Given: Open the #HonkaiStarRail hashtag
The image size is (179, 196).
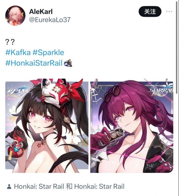Looking at the screenshot, I should click(34, 63).
